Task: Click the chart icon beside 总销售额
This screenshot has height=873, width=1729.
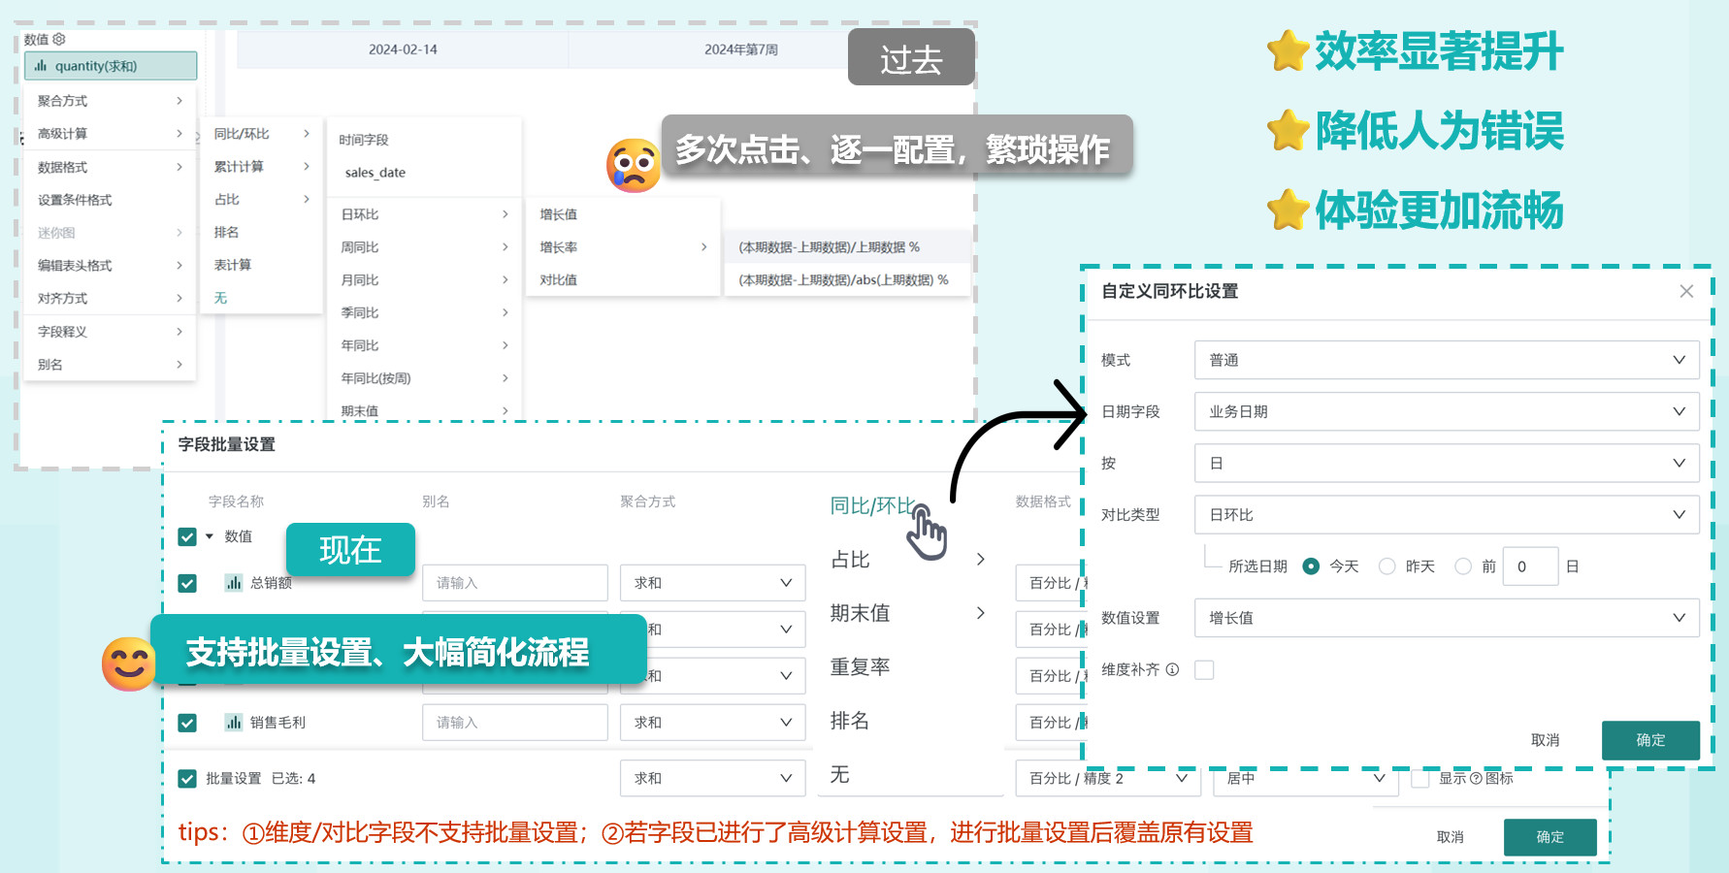Action: click(x=234, y=583)
